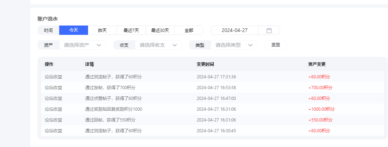388x147 pixels.
Task: Click the 操作 column header
Action: pyautogui.click(x=49, y=64)
